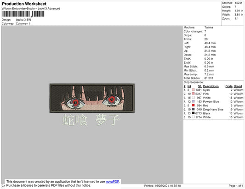This screenshot has width=245, height=189.
Task: Click the Black thread color swatch
Action: [193, 113]
